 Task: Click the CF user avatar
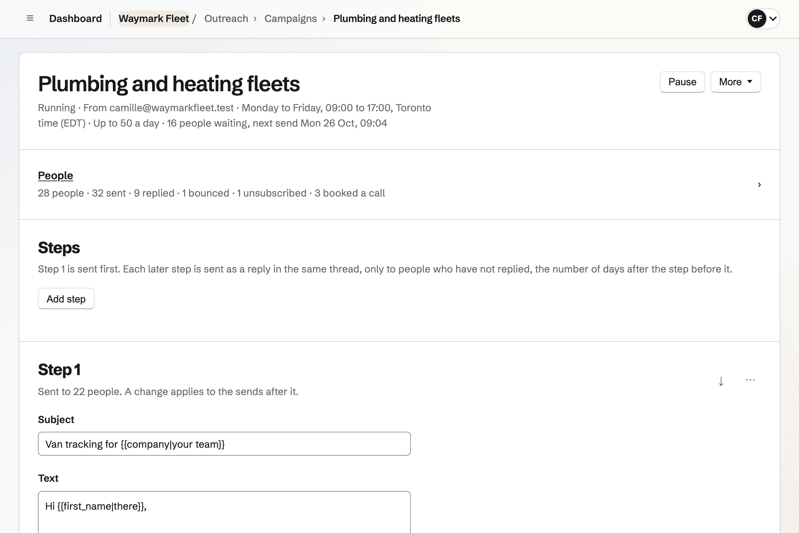(756, 18)
